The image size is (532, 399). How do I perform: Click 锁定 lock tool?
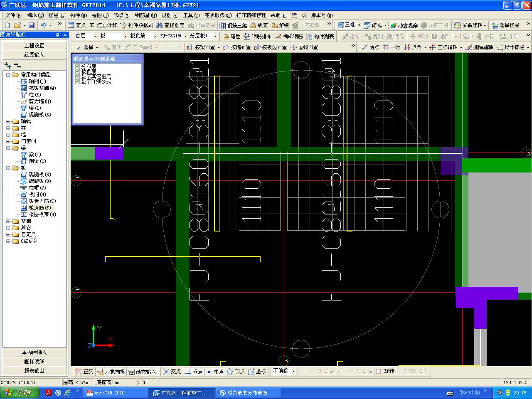(259, 25)
